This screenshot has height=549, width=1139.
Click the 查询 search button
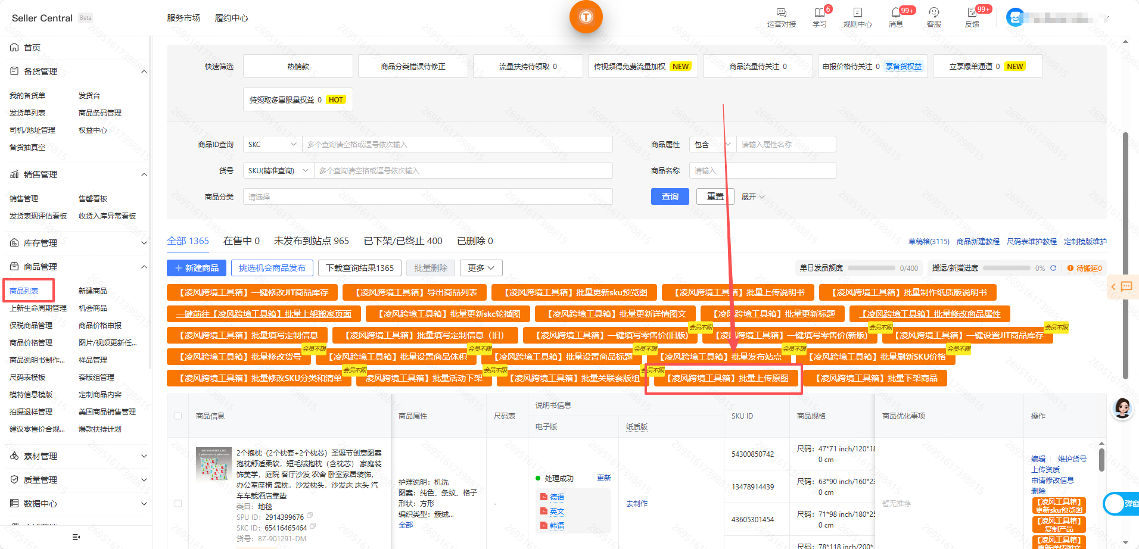(x=670, y=196)
